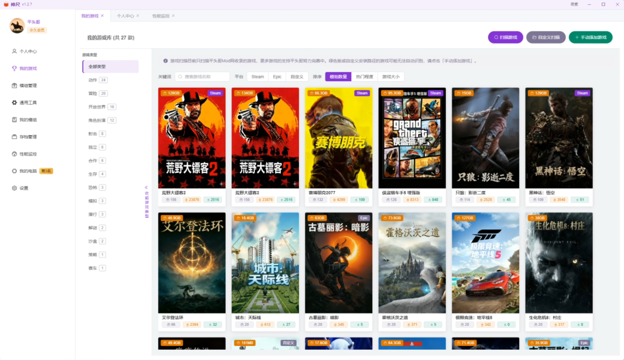The height and width of the screenshot is (360, 624).
Task: Sort by 游戏大小
Action: (391, 77)
